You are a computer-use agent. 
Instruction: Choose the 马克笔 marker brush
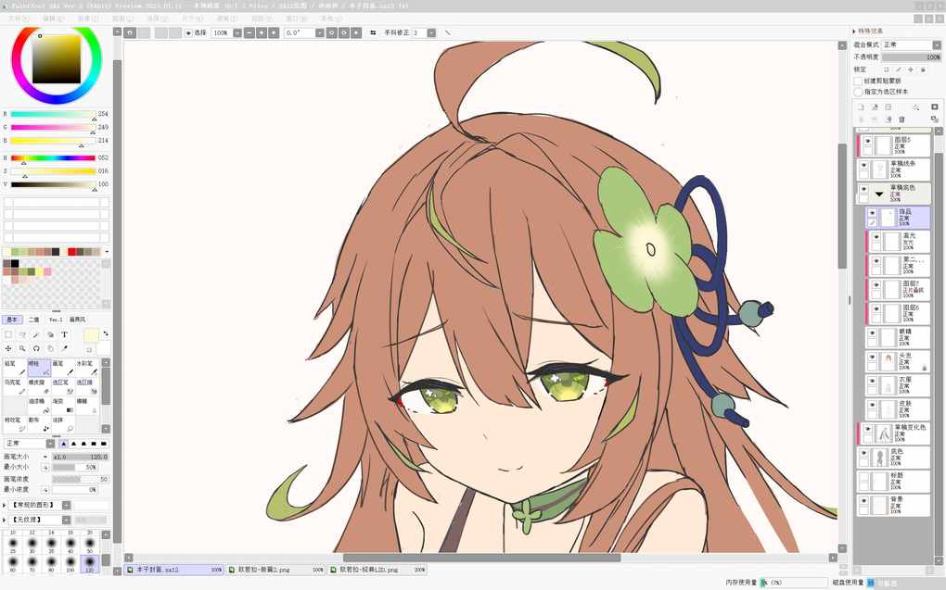click(x=15, y=386)
